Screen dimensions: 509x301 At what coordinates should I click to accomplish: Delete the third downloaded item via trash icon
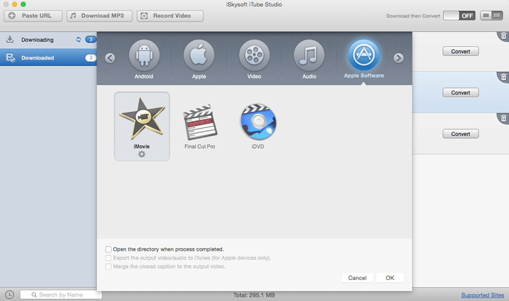click(503, 118)
